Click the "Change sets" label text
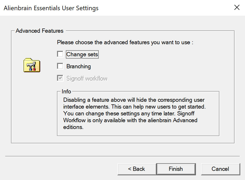This screenshot has height=180, width=245. pos(82,54)
